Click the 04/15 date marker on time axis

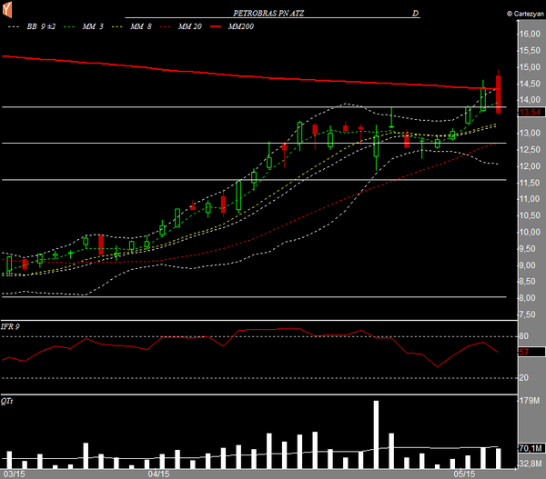click(x=158, y=474)
